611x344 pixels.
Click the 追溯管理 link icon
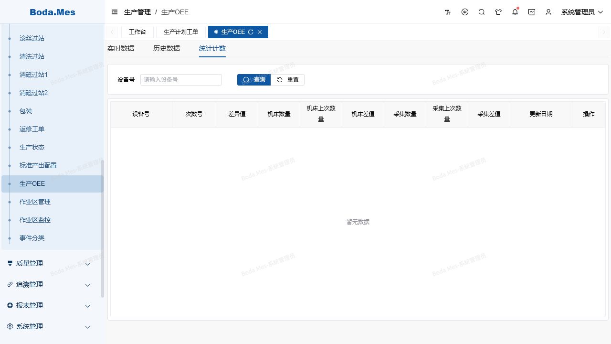(x=10, y=284)
